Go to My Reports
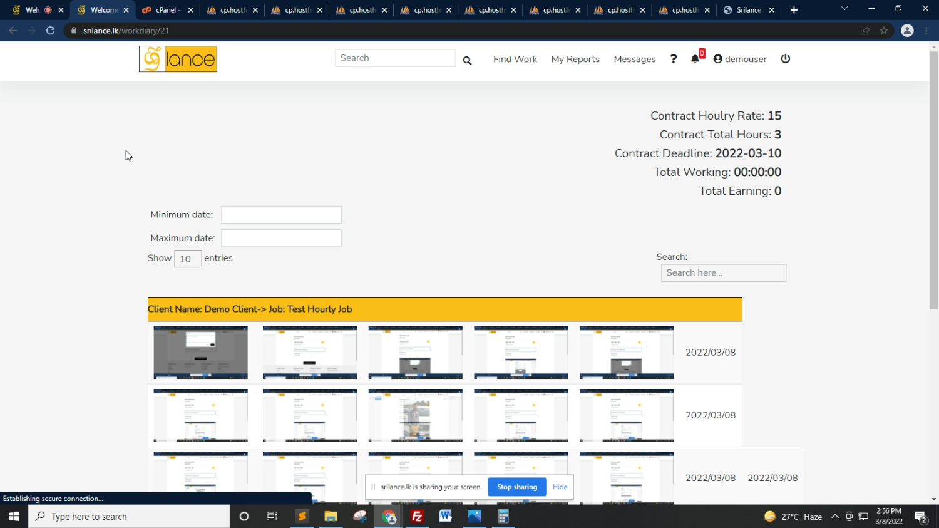This screenshot has width=939, height=528. (575, 59)
